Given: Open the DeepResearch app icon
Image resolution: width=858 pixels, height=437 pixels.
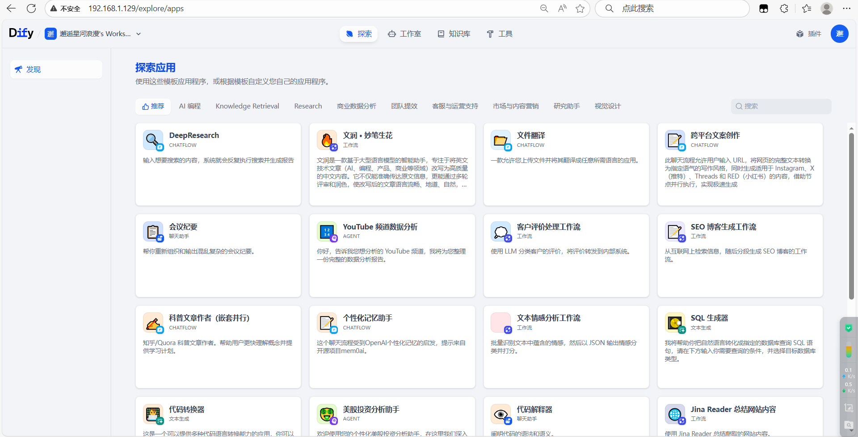Looking at the screenshot, I should pyautogui.click(x=153, y=140).
